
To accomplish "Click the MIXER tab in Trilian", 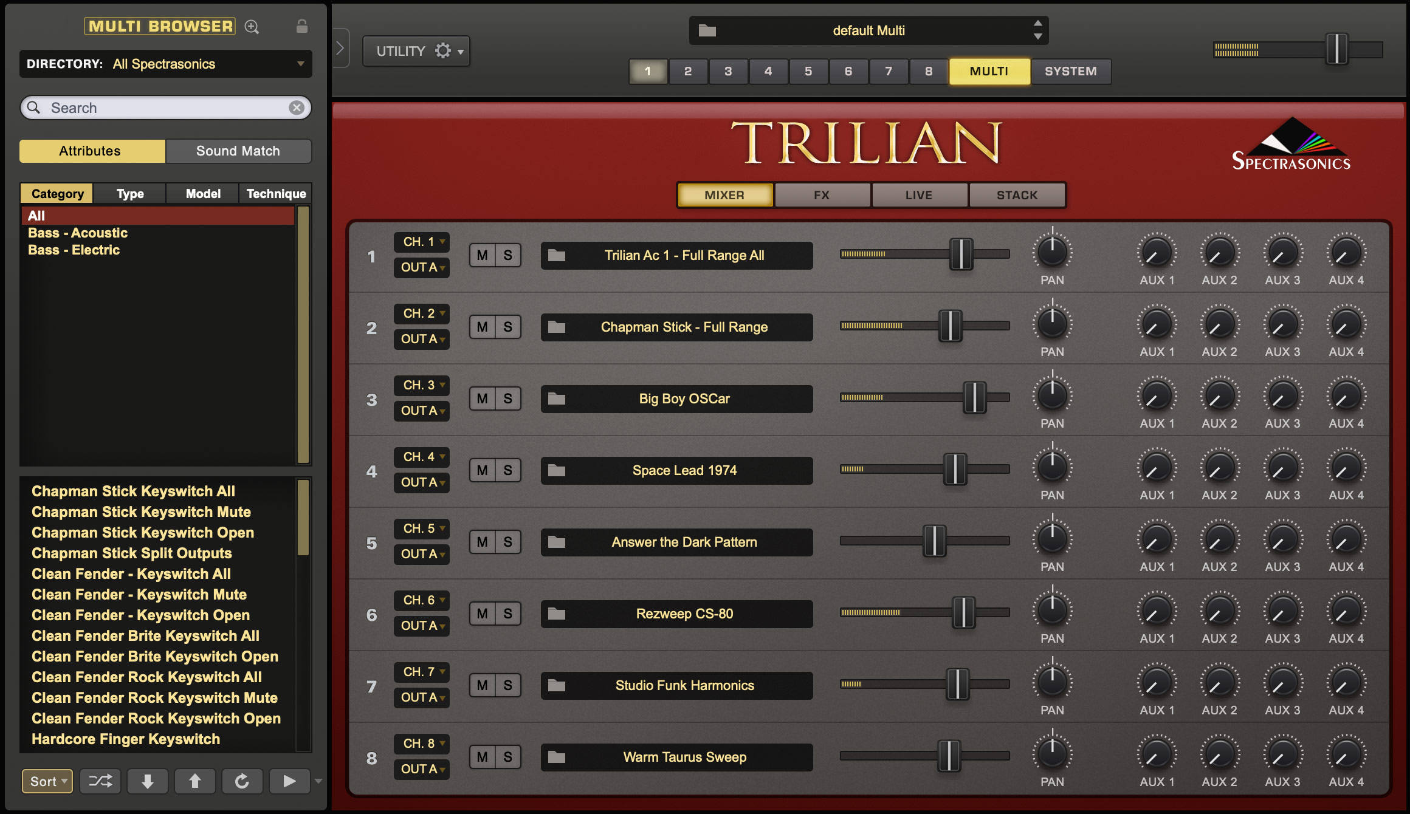I will (725, 194).
